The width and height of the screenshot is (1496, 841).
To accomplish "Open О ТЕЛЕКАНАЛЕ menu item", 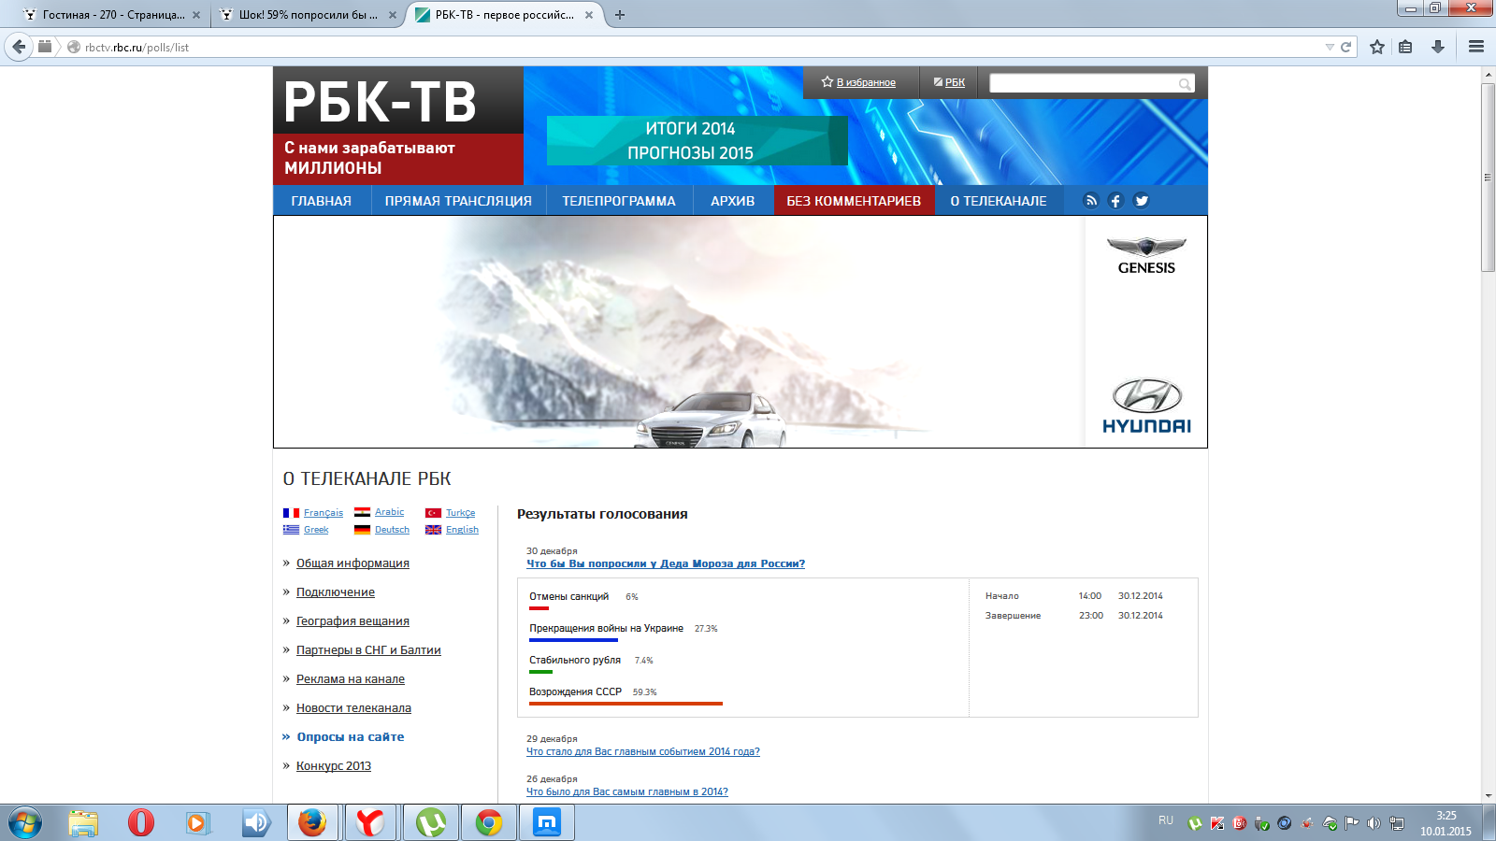I will (x=999, y=201).
